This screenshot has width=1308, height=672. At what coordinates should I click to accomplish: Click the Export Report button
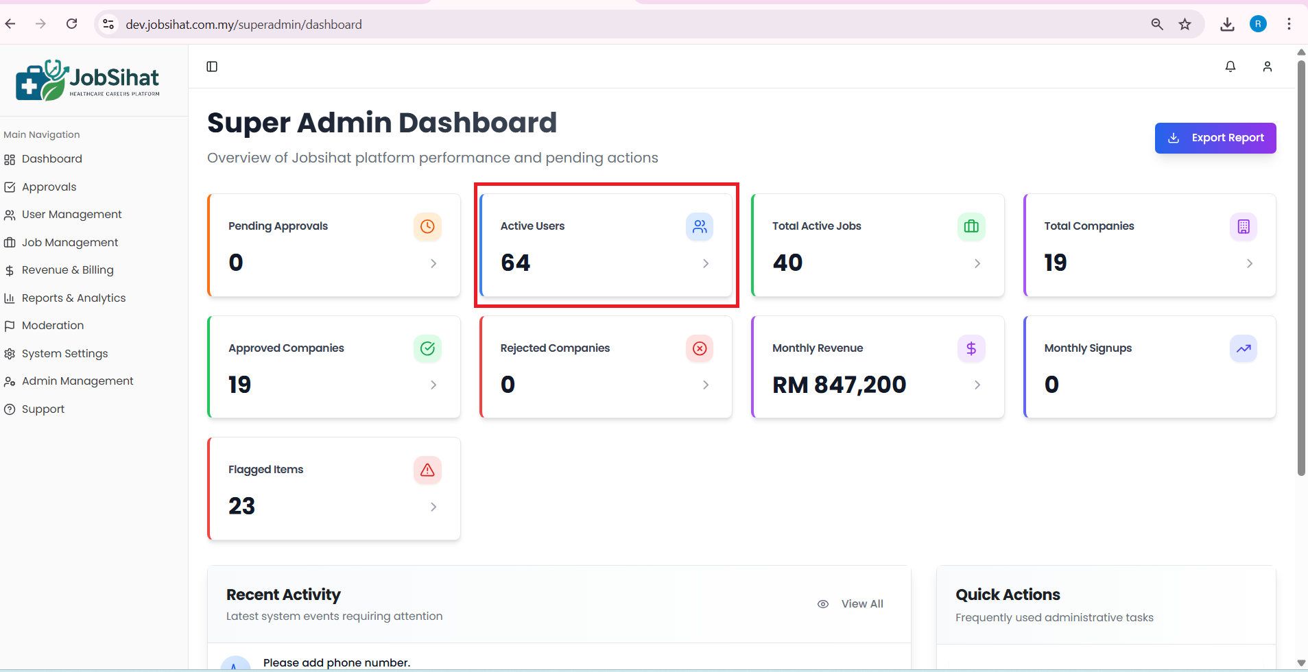1215,138
